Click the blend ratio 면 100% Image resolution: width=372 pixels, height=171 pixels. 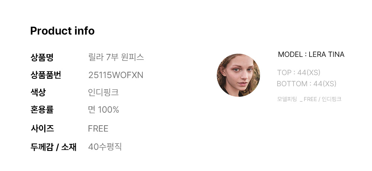pos(103,110)
